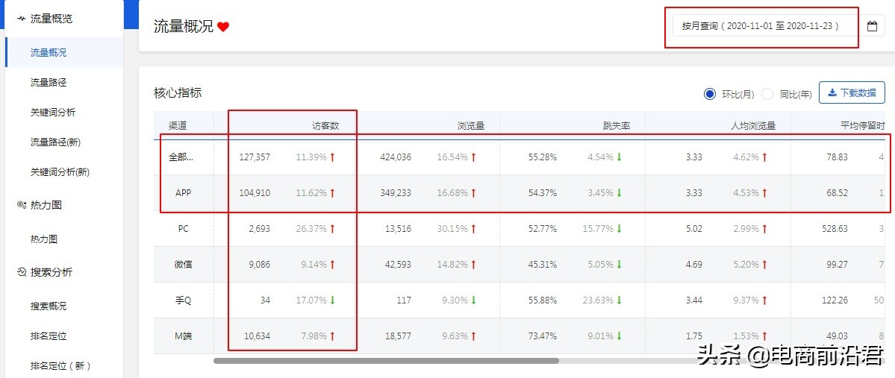
Task: Click page views value 349,233
Action: click(396, 193)
